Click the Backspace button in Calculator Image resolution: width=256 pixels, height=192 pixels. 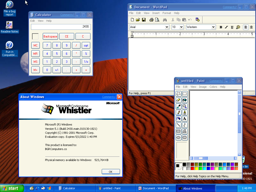coord(50,36)
